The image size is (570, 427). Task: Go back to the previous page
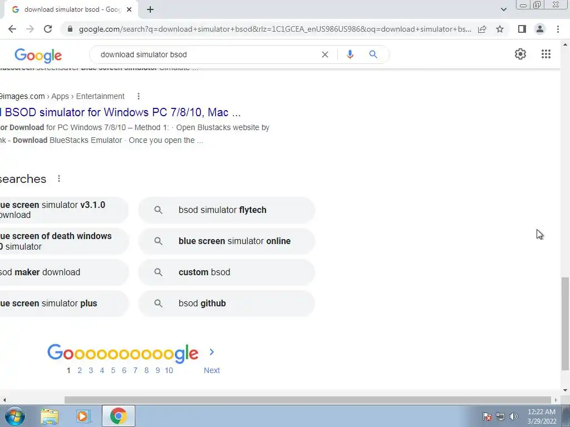click(12, 29)
